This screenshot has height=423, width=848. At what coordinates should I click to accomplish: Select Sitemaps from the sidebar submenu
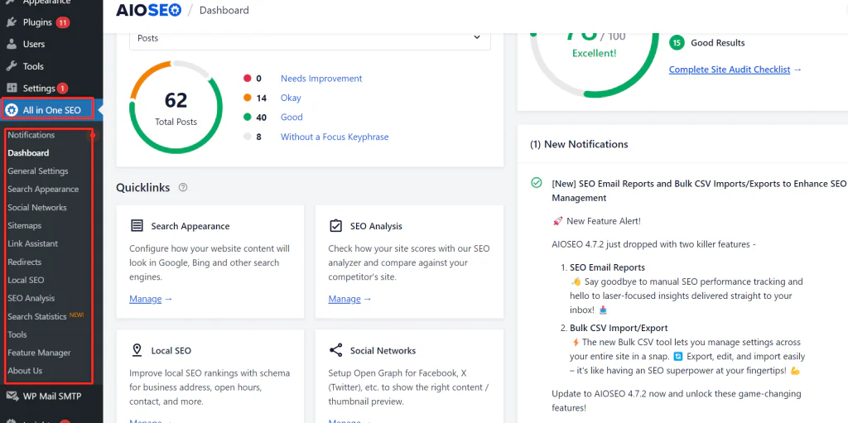tap(25, 226)
